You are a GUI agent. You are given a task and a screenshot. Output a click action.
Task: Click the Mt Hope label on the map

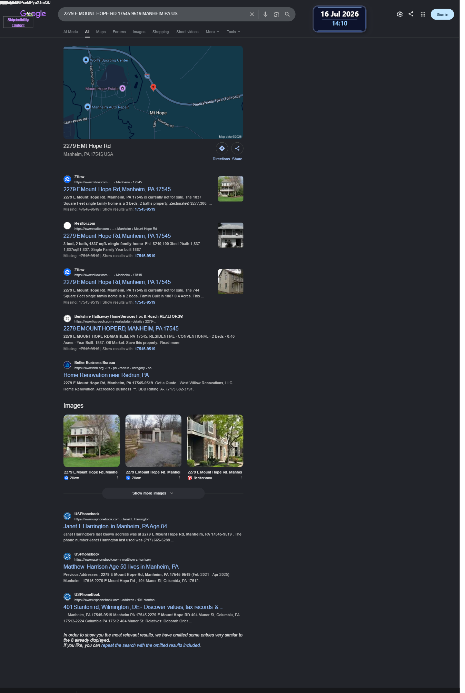click(x=158, y=113)
